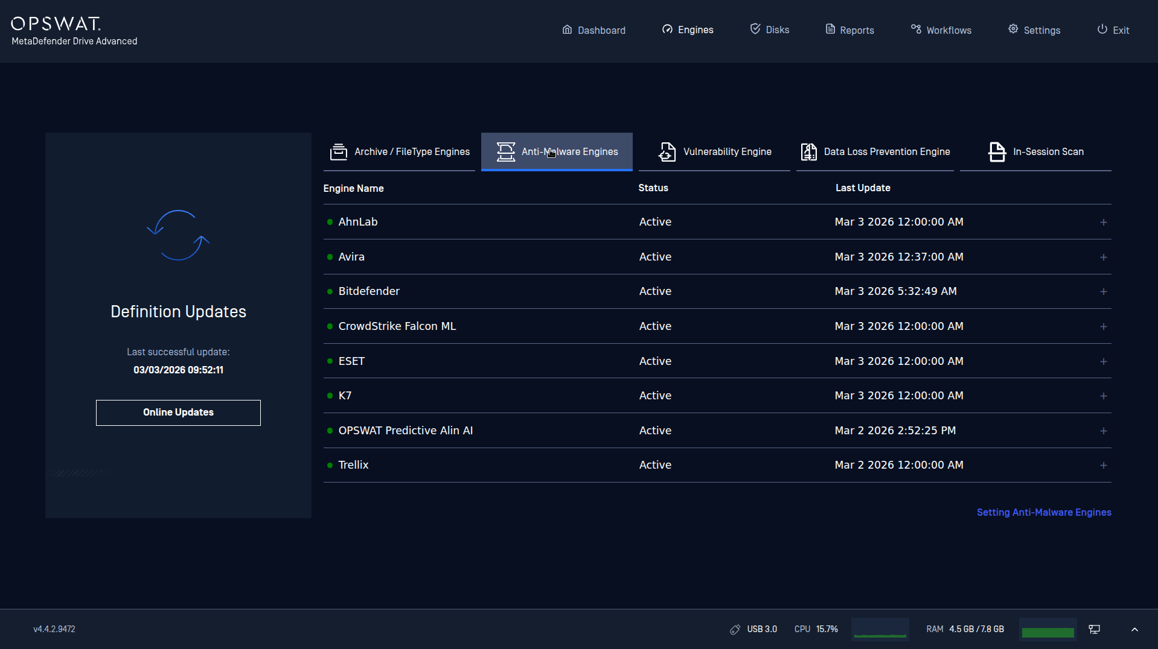Screen dimensions: 1158x649
Task: Click the Vulnerability Engine tab icon
Action: point(667,151)
